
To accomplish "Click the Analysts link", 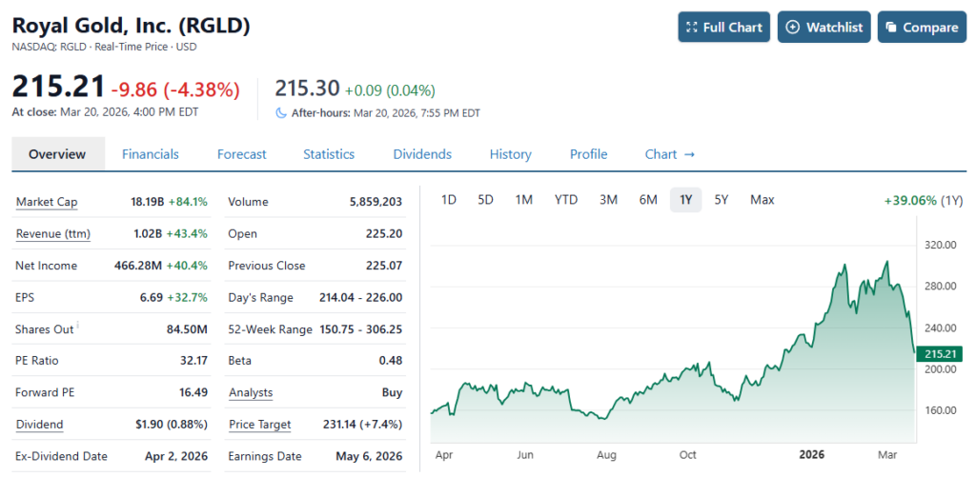I will pyautogui.click(x=251, y=392).
